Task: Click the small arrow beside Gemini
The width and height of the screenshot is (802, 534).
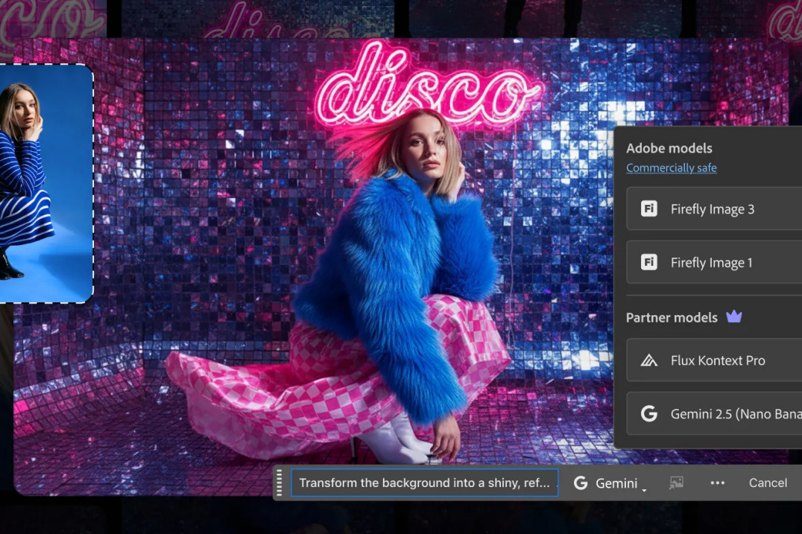Action: 644,489
